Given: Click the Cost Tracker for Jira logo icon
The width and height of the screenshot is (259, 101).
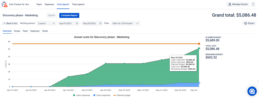Looking at the screenshot, I should tap(4, 4).
